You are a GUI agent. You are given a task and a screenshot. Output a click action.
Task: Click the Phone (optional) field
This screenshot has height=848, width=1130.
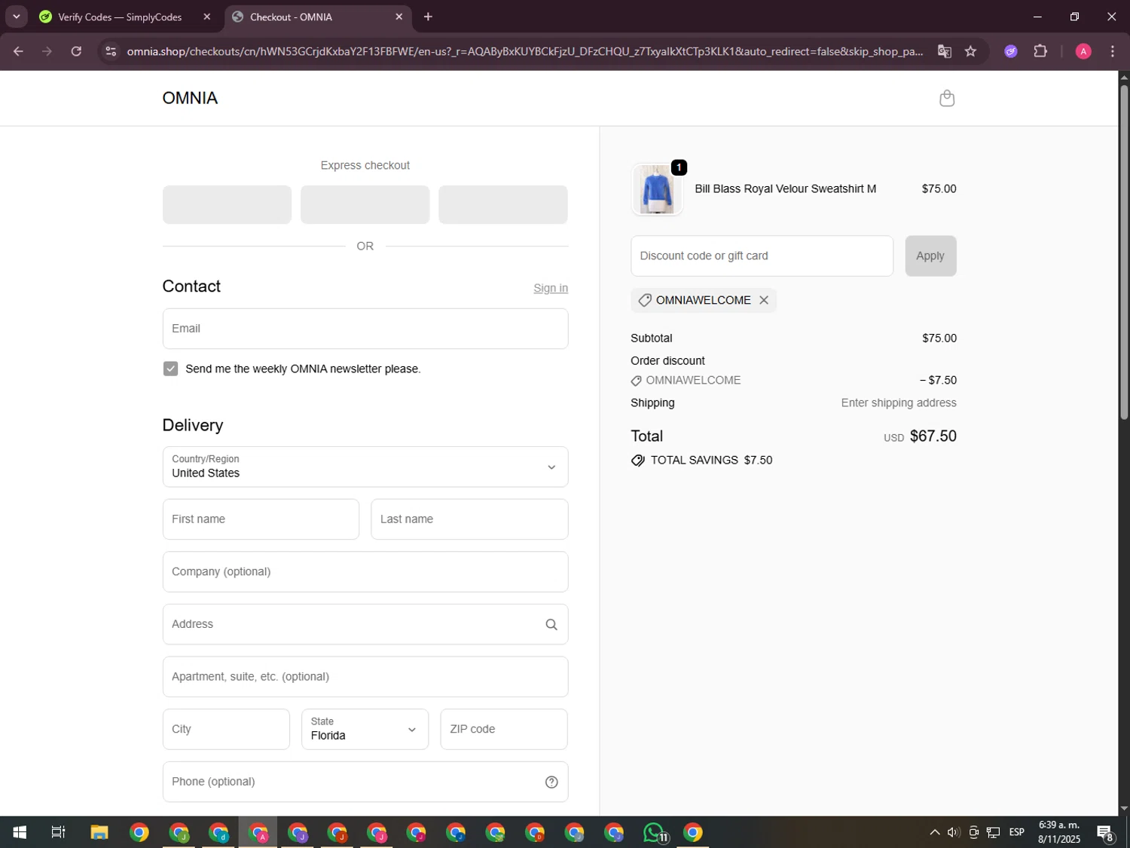(x=365, y=782)
